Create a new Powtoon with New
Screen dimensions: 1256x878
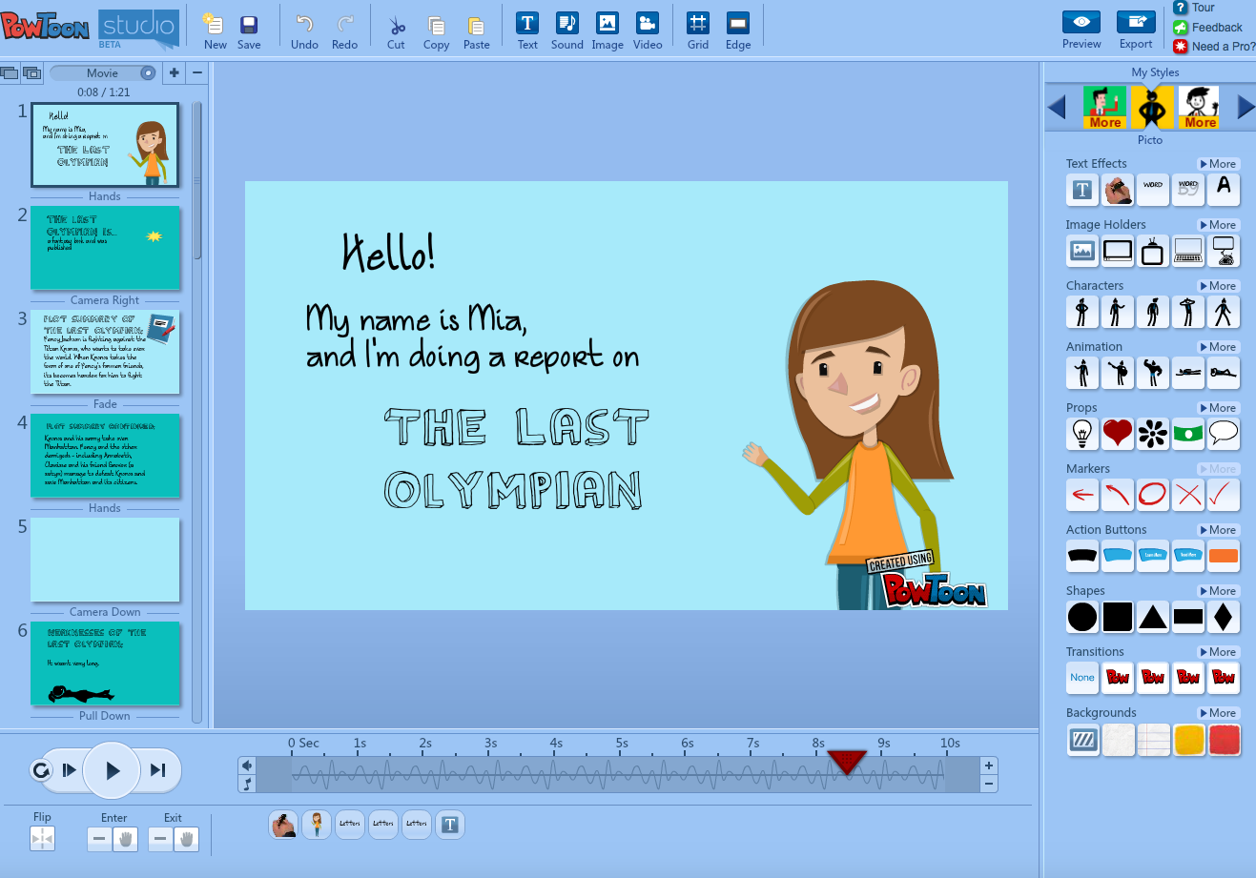[x=215, y=31]
